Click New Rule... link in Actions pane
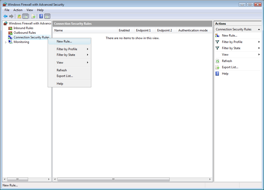 (x=229, y=36)
